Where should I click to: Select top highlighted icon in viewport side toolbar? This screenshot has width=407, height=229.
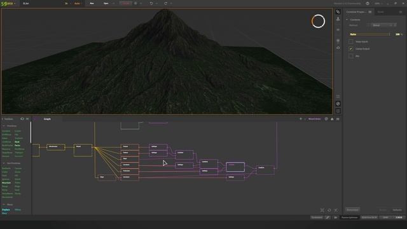pyautogui.click(x=338, y=11)
